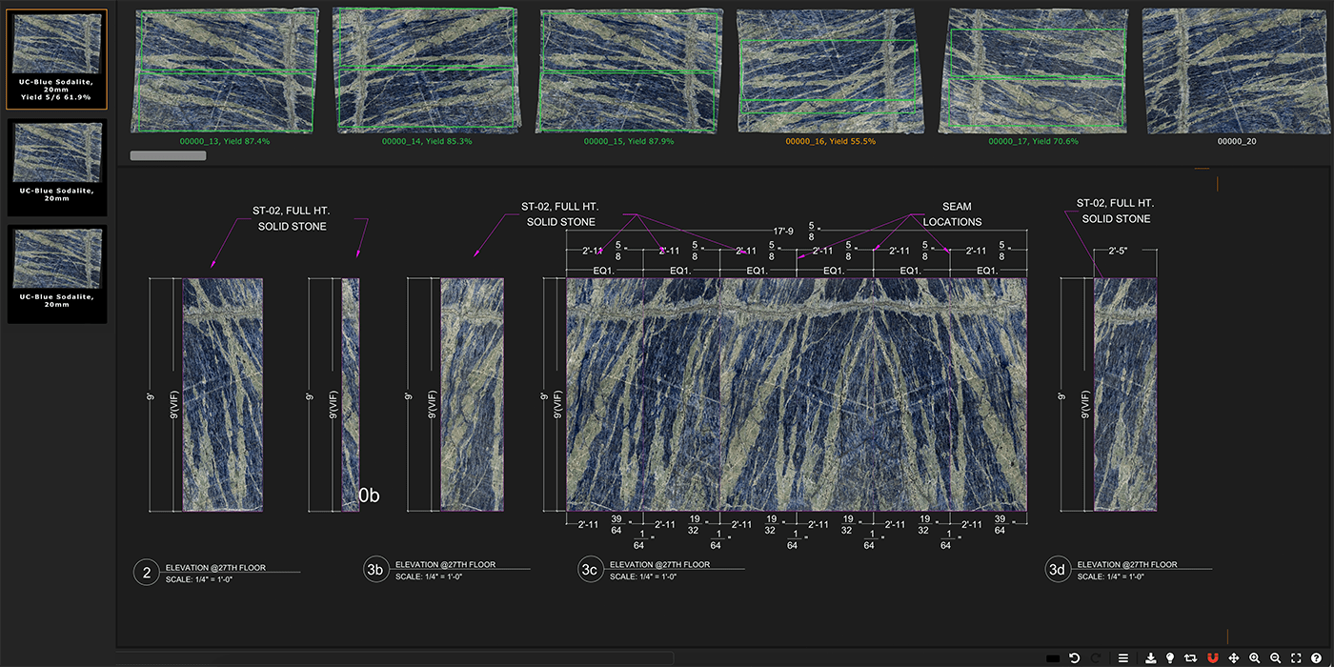Screen dimensions: 1334x667
Task: Click the 00000_14 yield label
Action: (425, 141)
